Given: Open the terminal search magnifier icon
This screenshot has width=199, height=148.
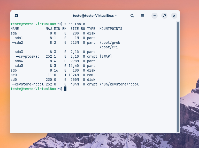Looking at the screenshot, I should point(132,16).
